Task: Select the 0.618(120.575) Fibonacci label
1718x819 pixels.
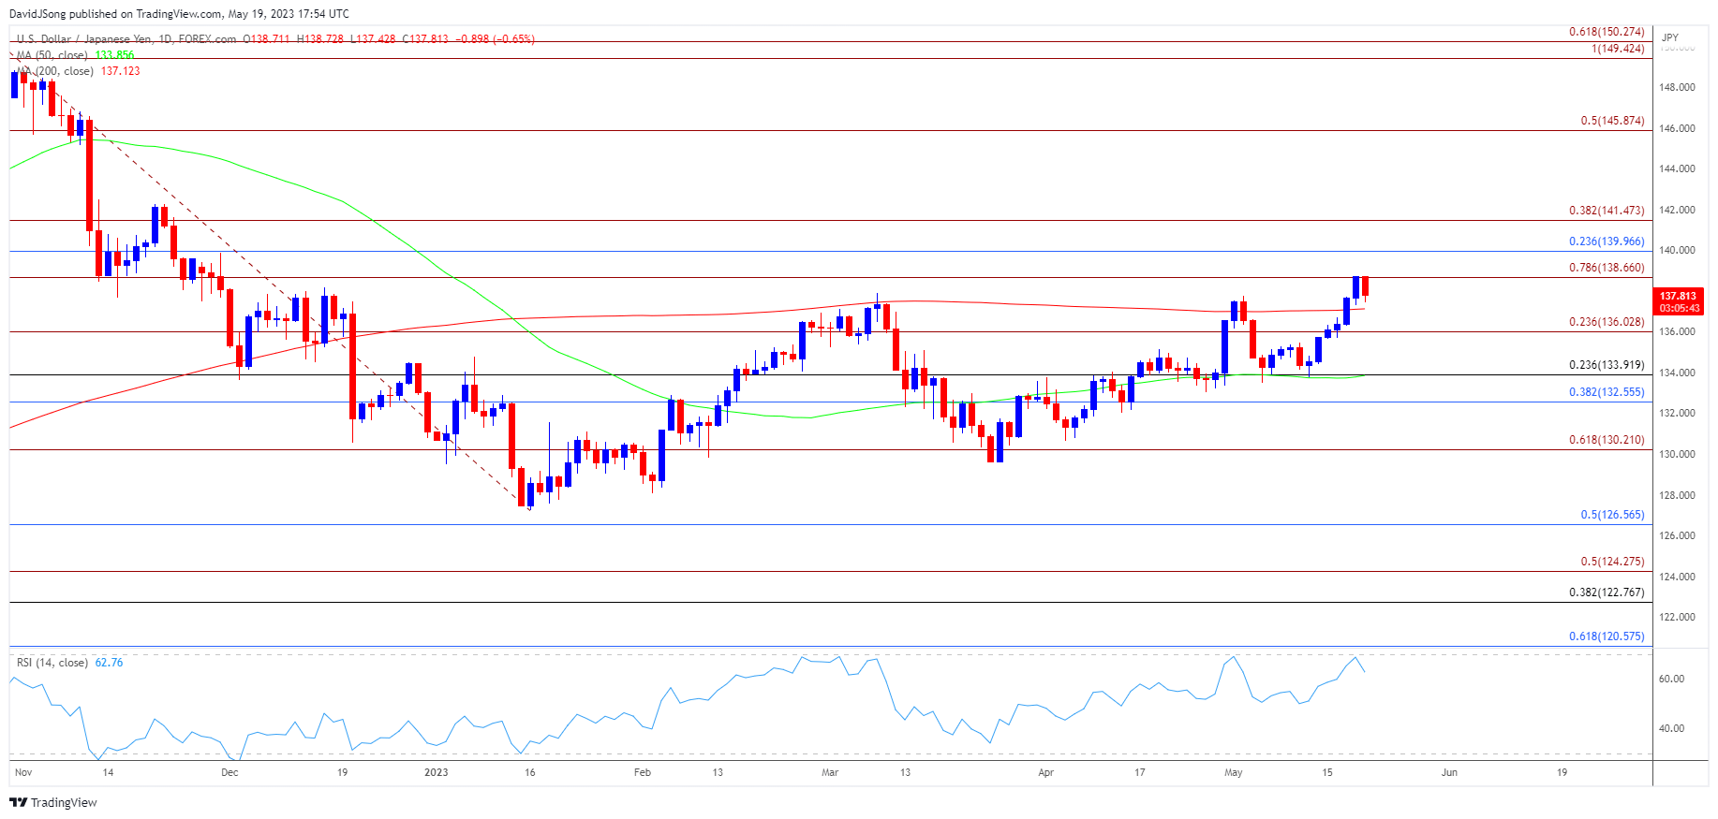Action: pyautogui.click(x=1607, y=636)
